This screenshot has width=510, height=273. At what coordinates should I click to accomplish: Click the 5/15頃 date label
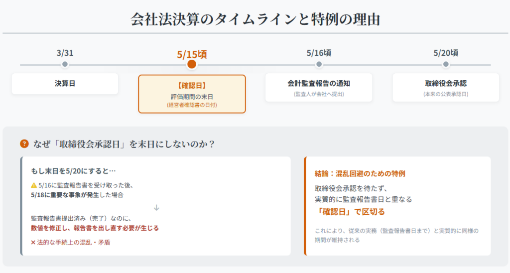point(192,54)
